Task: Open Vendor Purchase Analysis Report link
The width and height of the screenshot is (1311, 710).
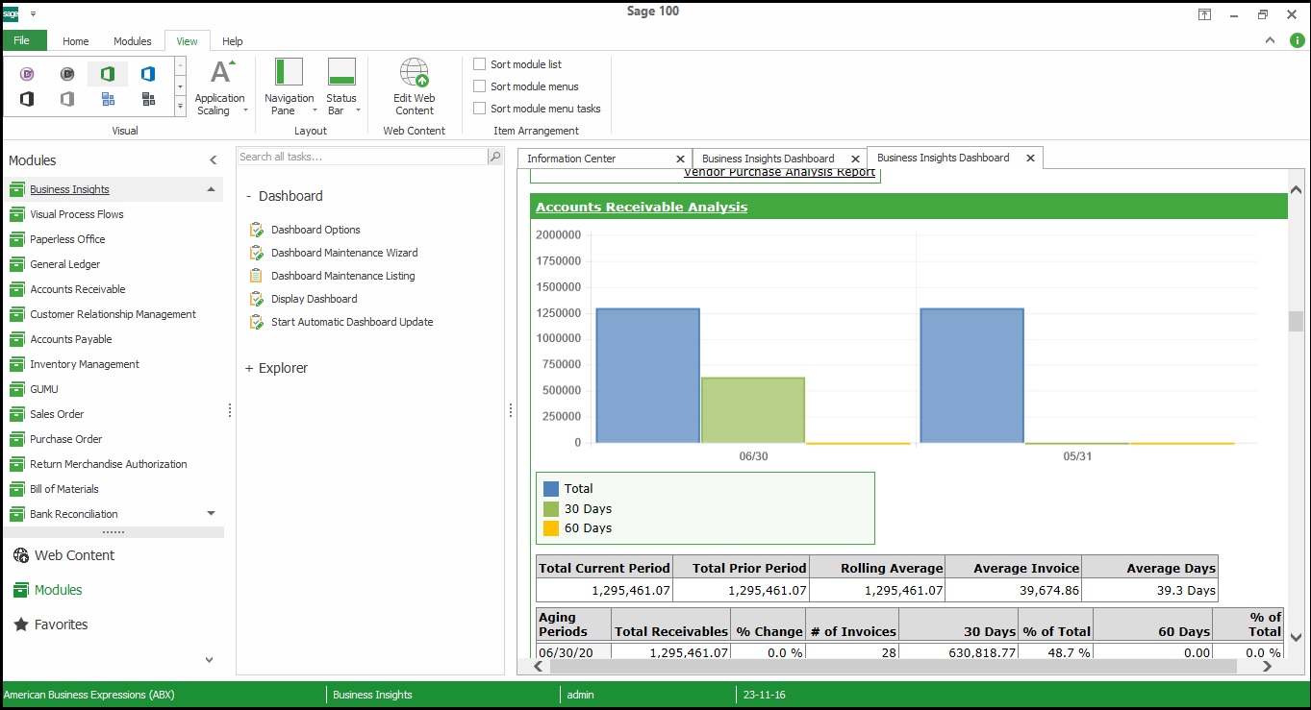Action: (x=779, y=173)
